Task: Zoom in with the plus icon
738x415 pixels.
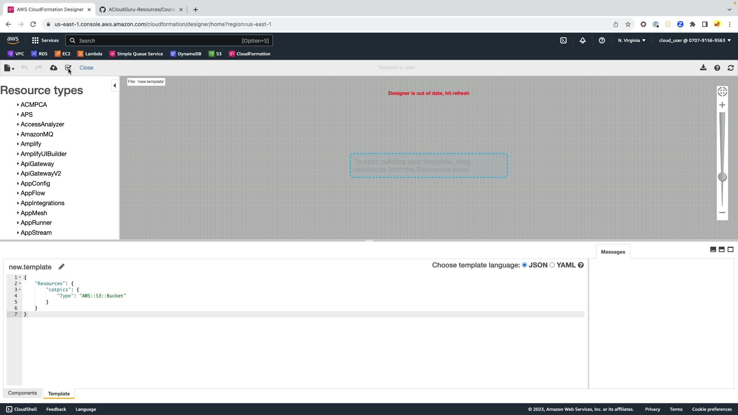Action: click(x=722, y=105)
